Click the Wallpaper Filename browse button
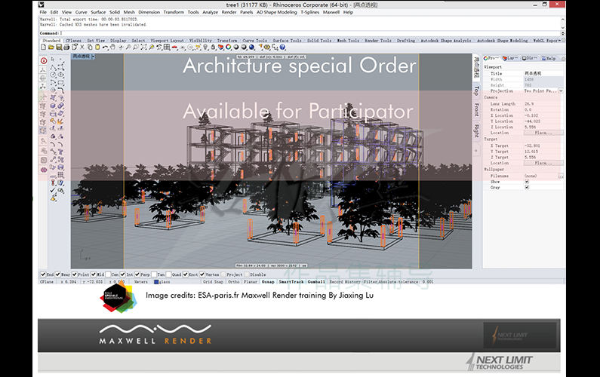The width and height of the screenshot is (600, 377). [561, 176]
